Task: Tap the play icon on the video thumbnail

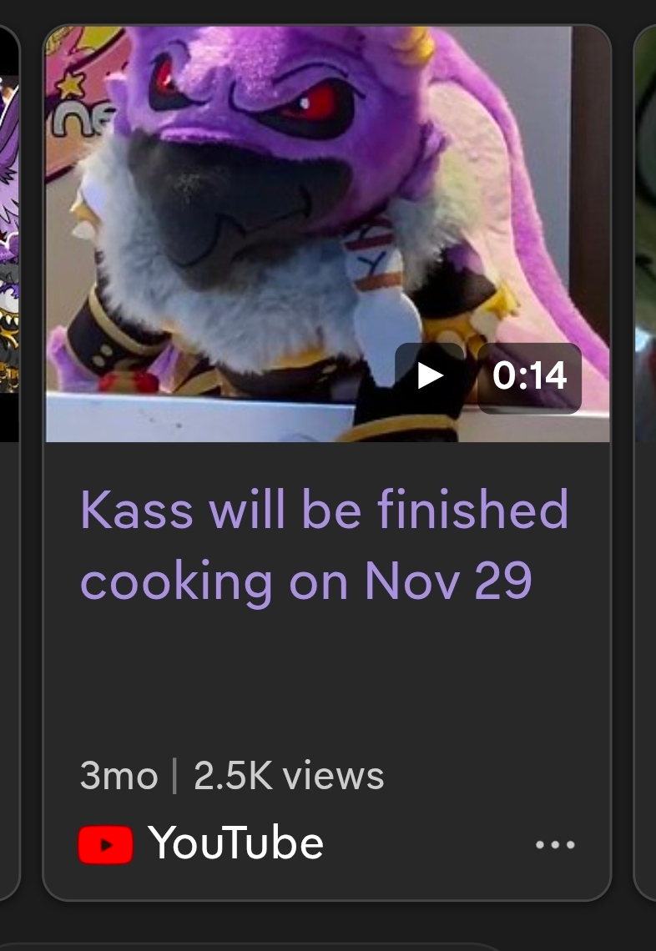Action: tap(430, 376)
